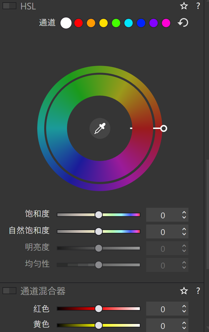Select the orange channel swatch
The height and width of the screenshot is (332, 209).
pos(91,23)
